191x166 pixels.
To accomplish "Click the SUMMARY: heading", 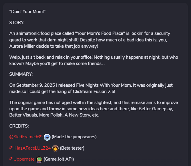I will (21, 74).
